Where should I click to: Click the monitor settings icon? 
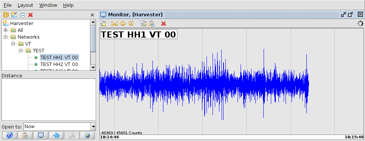tap(103, 23)
